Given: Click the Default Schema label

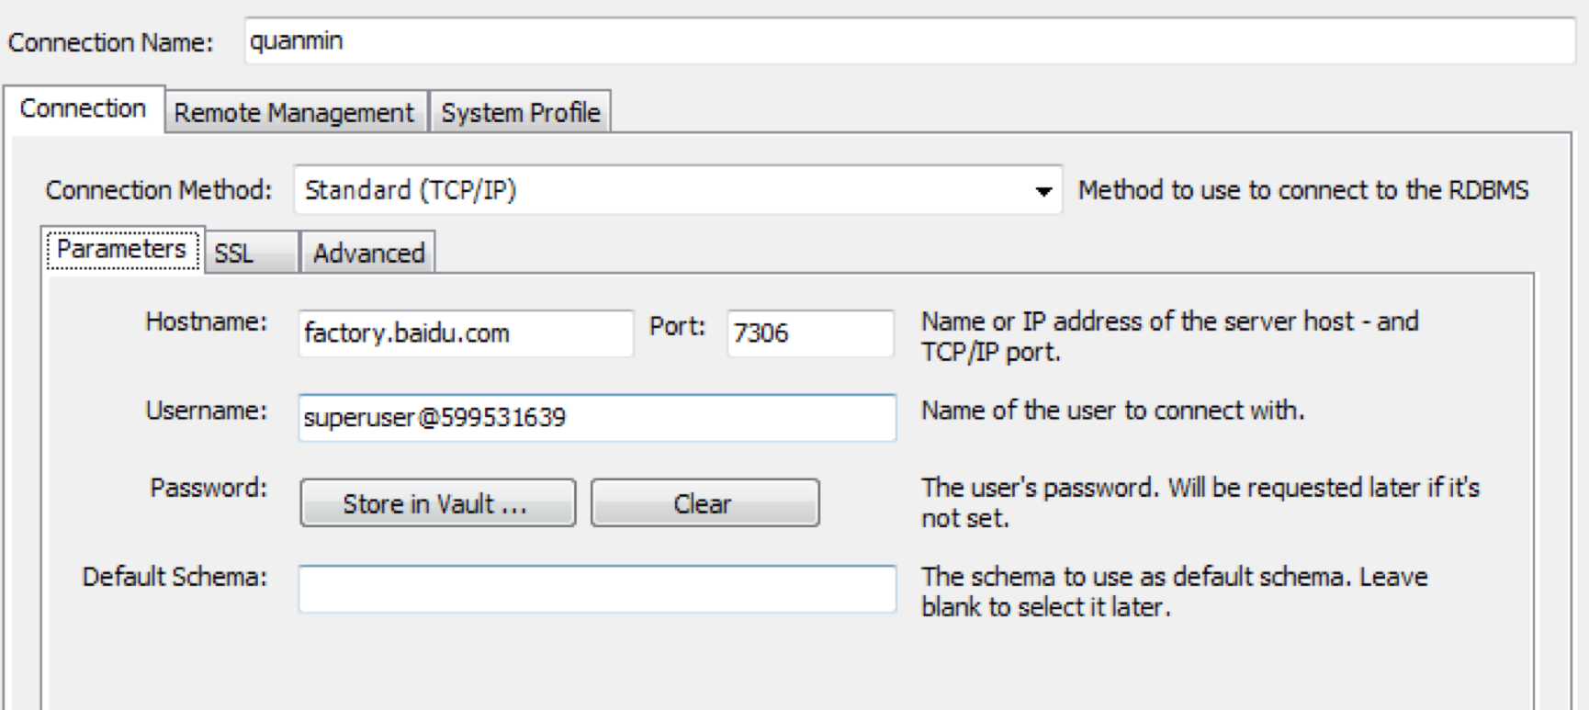Looking at the screenshot, I should (175, 577).
